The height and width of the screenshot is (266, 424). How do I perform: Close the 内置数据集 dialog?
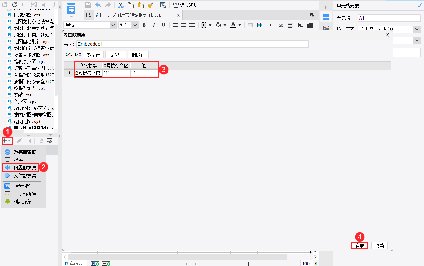click(387, 35)
